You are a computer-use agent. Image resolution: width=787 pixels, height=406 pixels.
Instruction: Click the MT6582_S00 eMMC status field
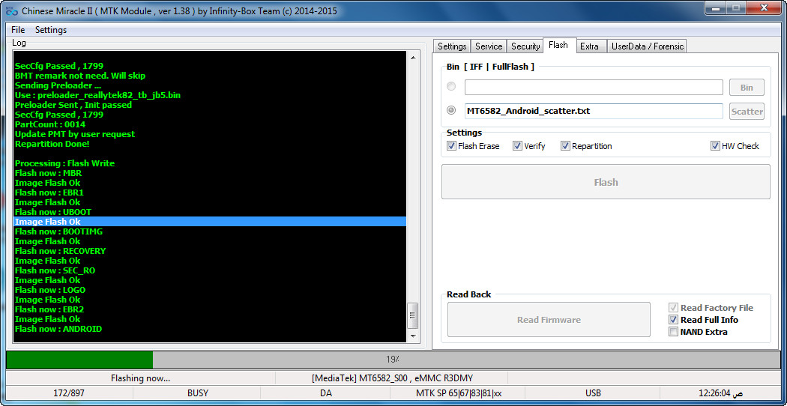pyautogui.click(x=392, y=378)
